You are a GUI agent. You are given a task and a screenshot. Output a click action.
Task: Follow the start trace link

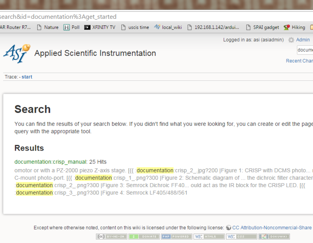pos(27,77)
